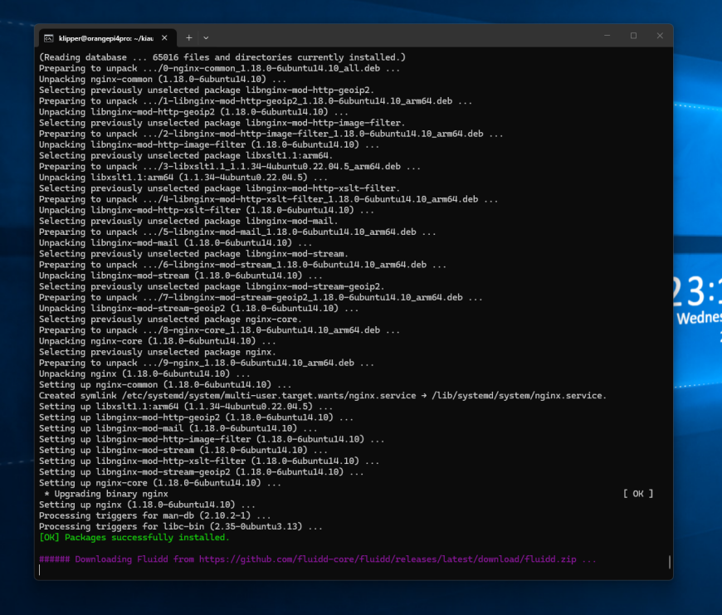This screenshot has width=722, height=615.
Task: Open a new terminal tab
Action: tap(188, 37)
